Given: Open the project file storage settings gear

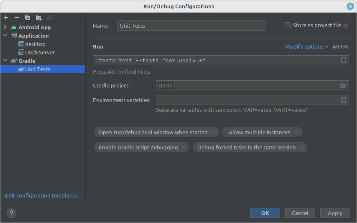Looking at the screenshot, I should click(346, 26).
